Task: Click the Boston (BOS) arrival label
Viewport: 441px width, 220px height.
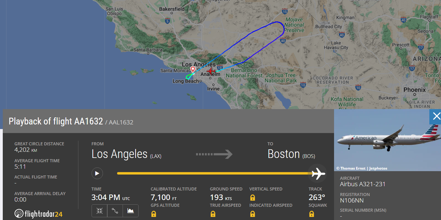Action: point(291,154)
